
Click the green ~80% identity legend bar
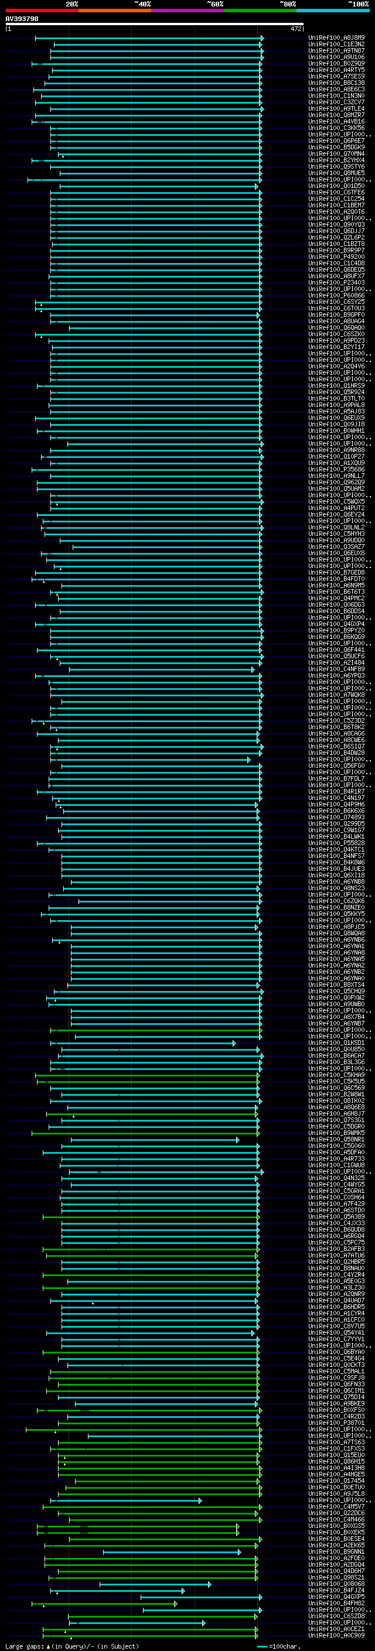pyautogui.click(x=260, y=11)
